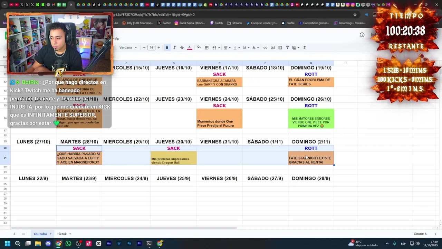Screen dimensions: 442x249
Task: Switch to the Tiktok sheet tab
Action: coord(62,234)
